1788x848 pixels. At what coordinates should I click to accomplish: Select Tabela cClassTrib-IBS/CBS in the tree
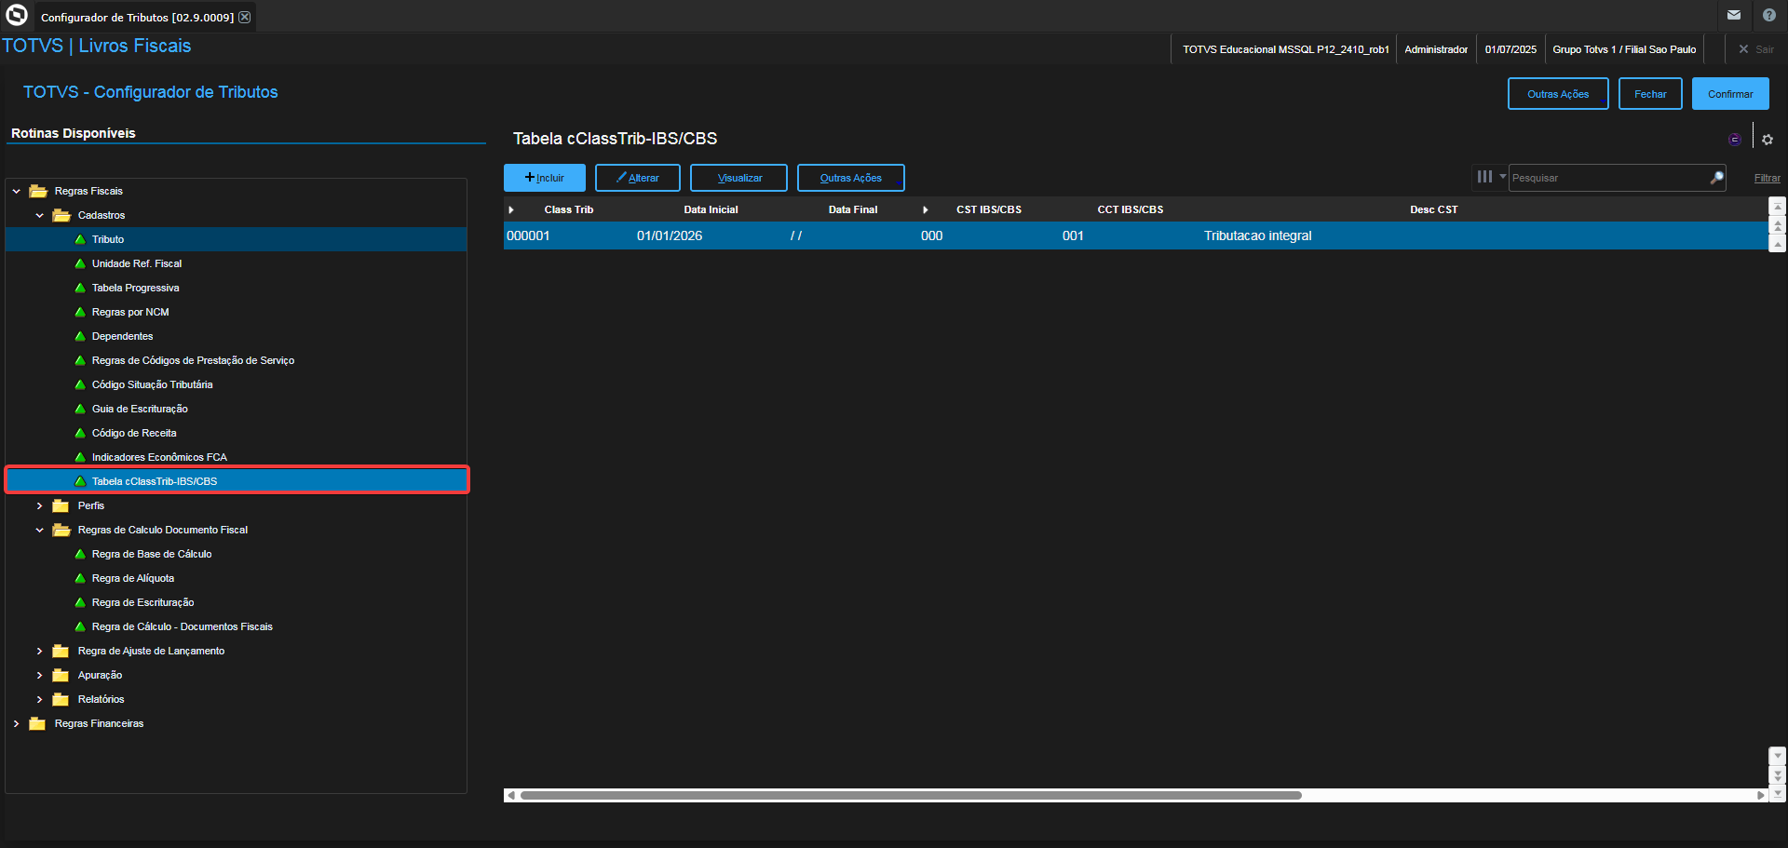(237, 481)
